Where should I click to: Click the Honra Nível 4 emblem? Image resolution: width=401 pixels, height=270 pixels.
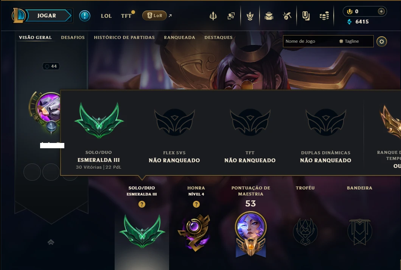pos(194,233)
